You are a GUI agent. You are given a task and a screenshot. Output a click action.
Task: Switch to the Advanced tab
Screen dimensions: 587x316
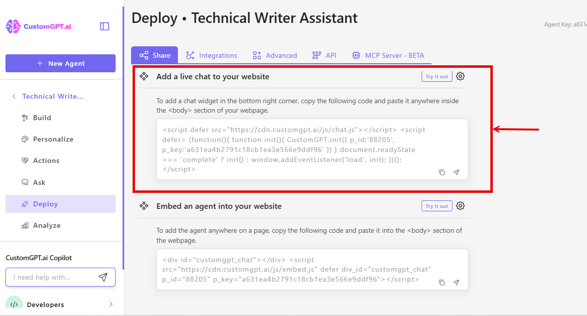pos(275,55)
